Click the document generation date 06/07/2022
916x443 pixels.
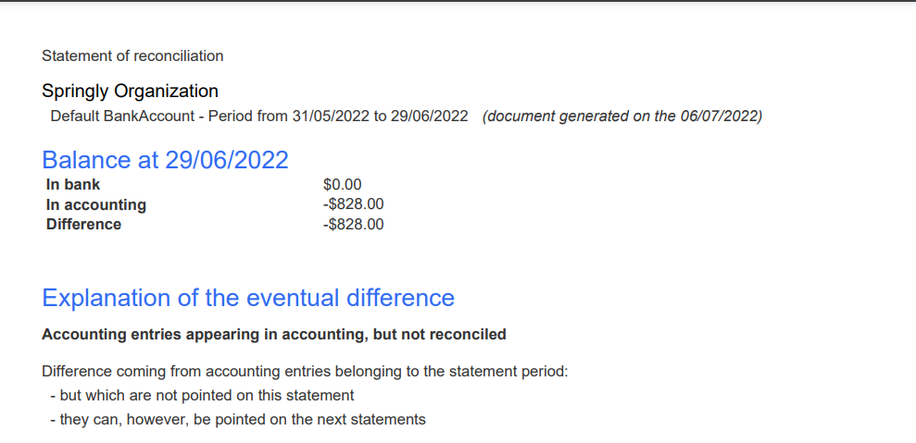(720, 117)
